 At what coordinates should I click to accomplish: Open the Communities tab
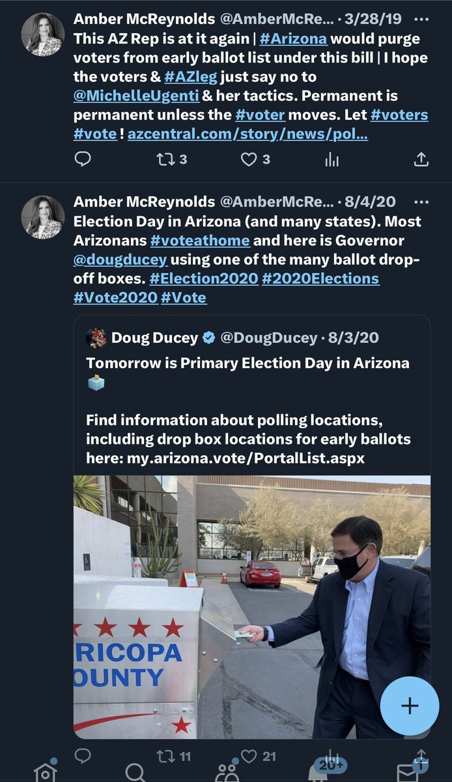tap(227, 772)
